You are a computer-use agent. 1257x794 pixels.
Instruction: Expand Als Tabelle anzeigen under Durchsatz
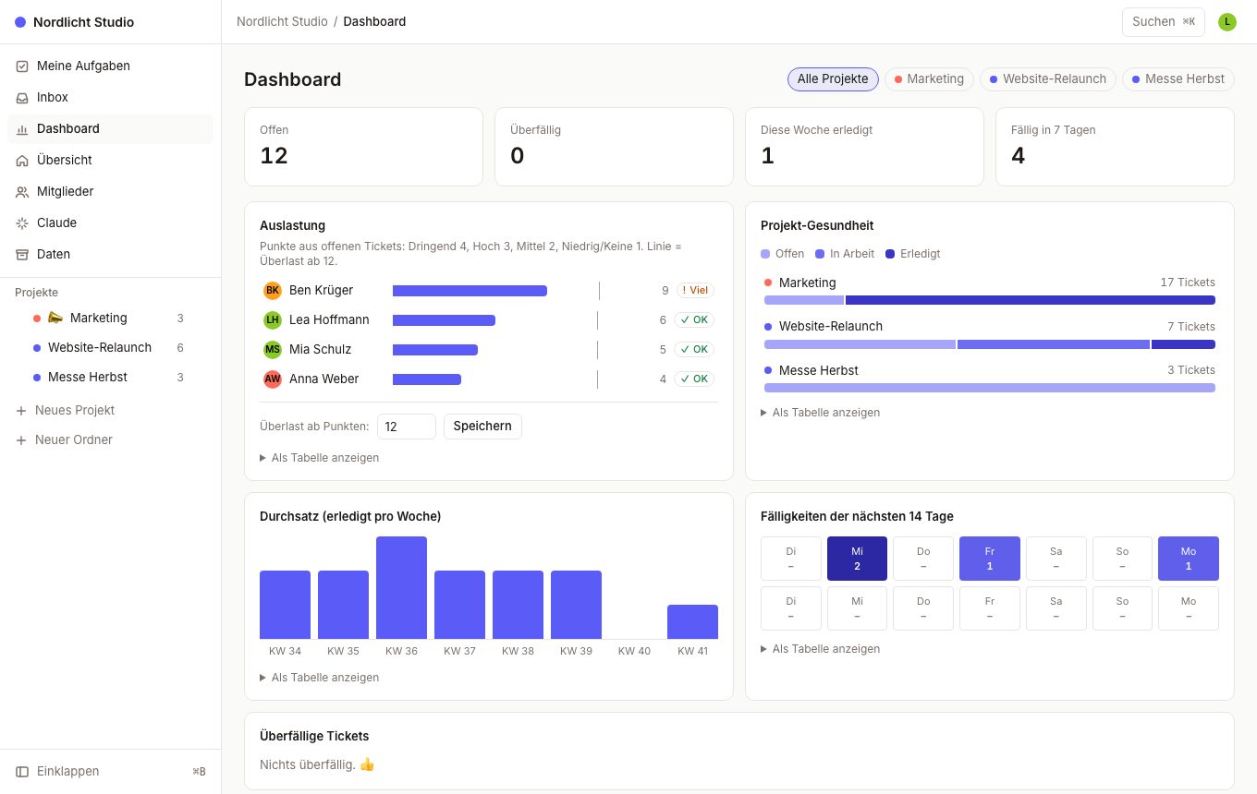click(x=320, y=678)
